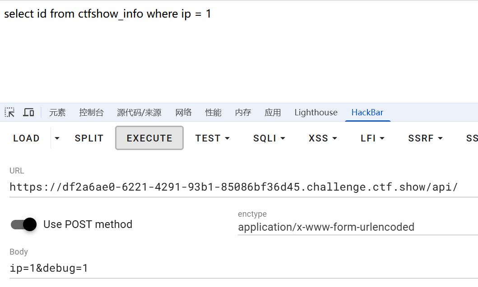The height and width of the screenshot is (287, 478).
Task: Expand the TEST menu
Action: [x=212, y=138]
